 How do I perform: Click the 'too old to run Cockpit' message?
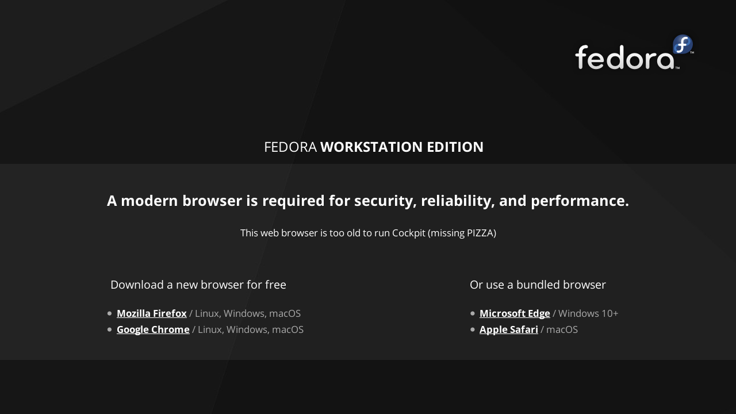[x=368, y=233]
